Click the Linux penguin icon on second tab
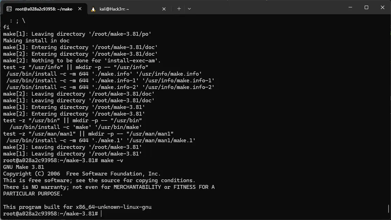The width and height of the screenshot is (391, 220). point(93,9)
